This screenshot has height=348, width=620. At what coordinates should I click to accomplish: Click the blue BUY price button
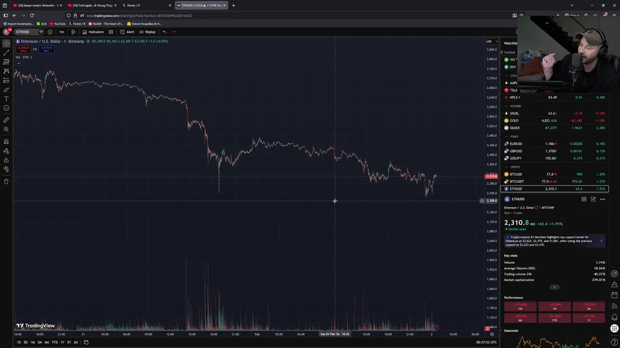click(x=46, y=49)
